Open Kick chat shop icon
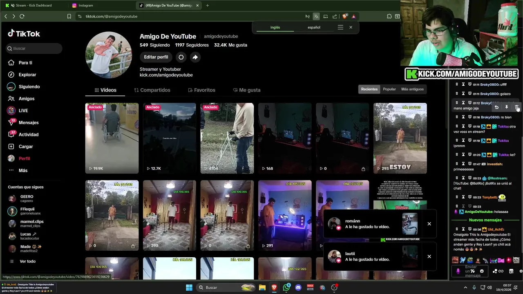Screen dimensions: 523x294 tap(511, 271)
